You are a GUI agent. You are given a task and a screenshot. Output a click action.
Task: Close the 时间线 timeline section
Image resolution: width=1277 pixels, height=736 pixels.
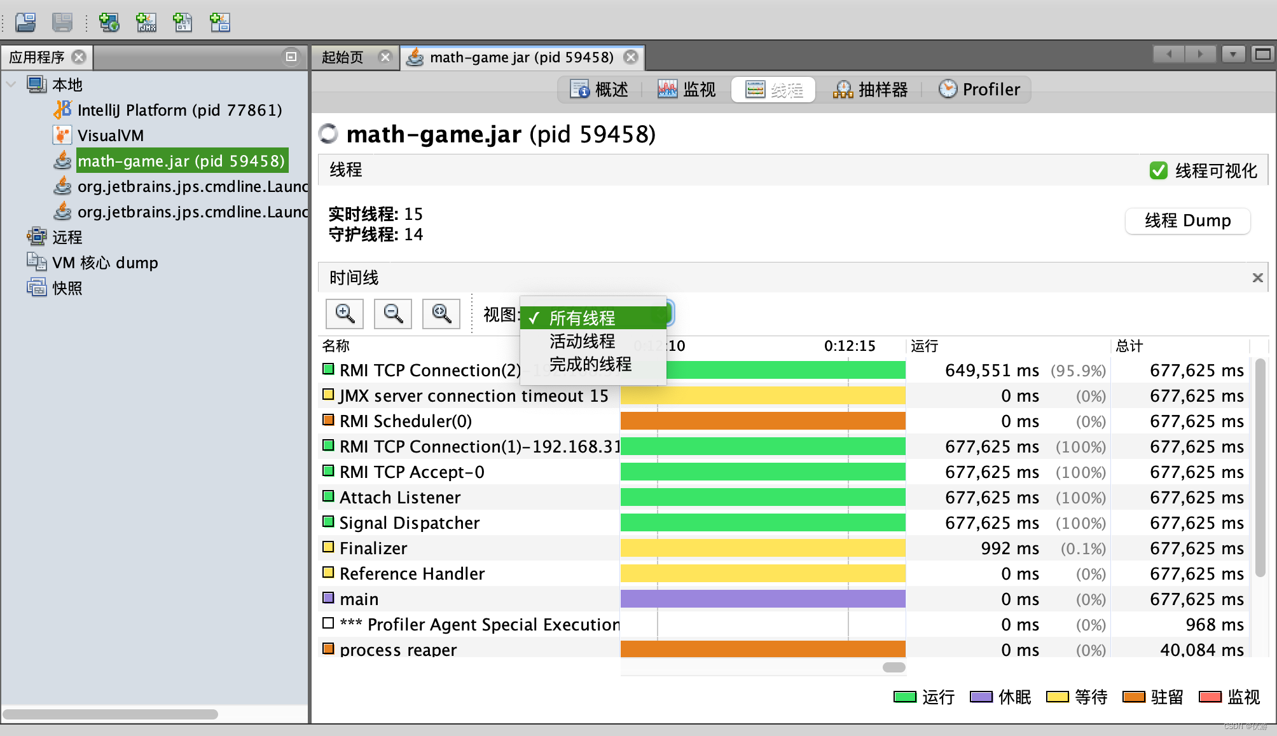pyautogui.click(x=1257, y=278)
